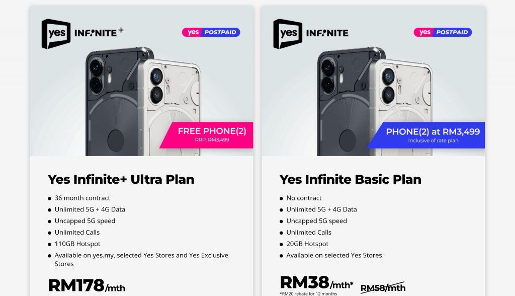Screen dimensions: 515x296
Task: Select the yes POSTPAID badge on right card
Action: (x=443, y=32)
